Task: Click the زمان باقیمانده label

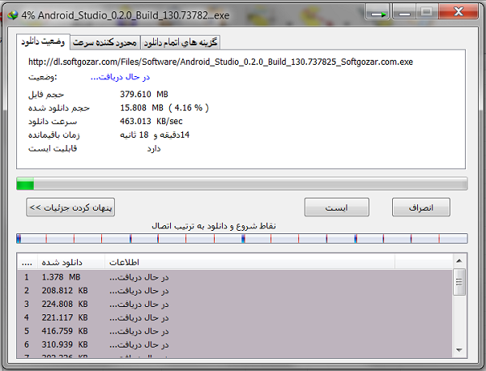Action: click(54, 134)
